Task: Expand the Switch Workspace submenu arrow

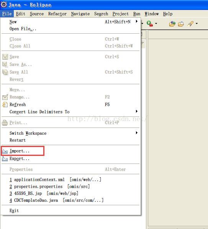Action: (x=137, y=133)
